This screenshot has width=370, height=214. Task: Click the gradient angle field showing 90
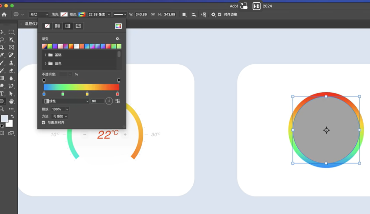[x=97, y=101]
